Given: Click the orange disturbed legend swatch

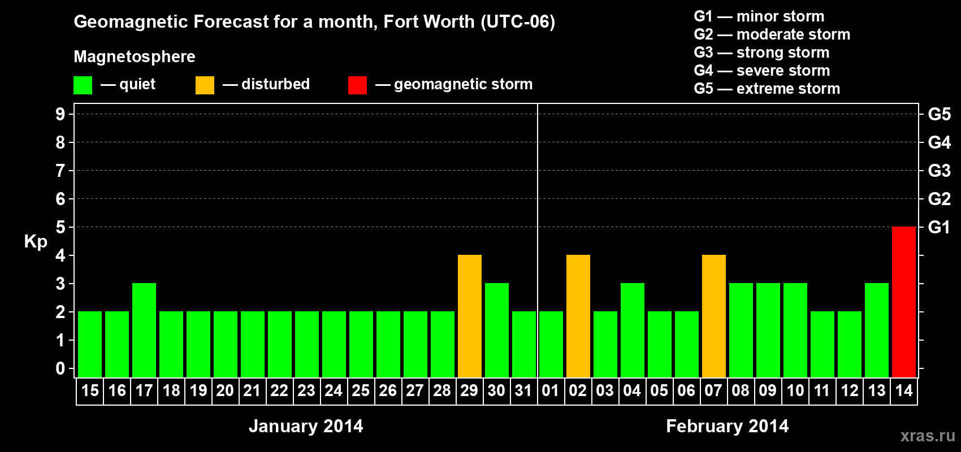Looking at the screenshot, I should click(205, 85).
